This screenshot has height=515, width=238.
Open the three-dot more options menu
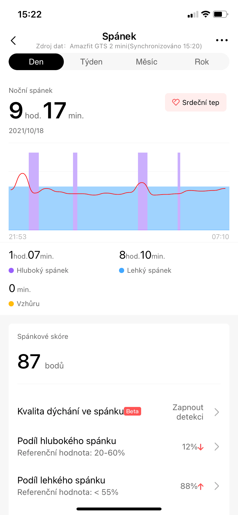click(222, 41)
